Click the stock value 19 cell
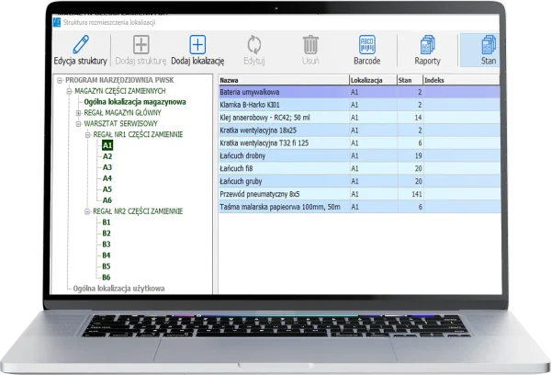The height and width of the screenshot is (375, 551). point(410,156)
